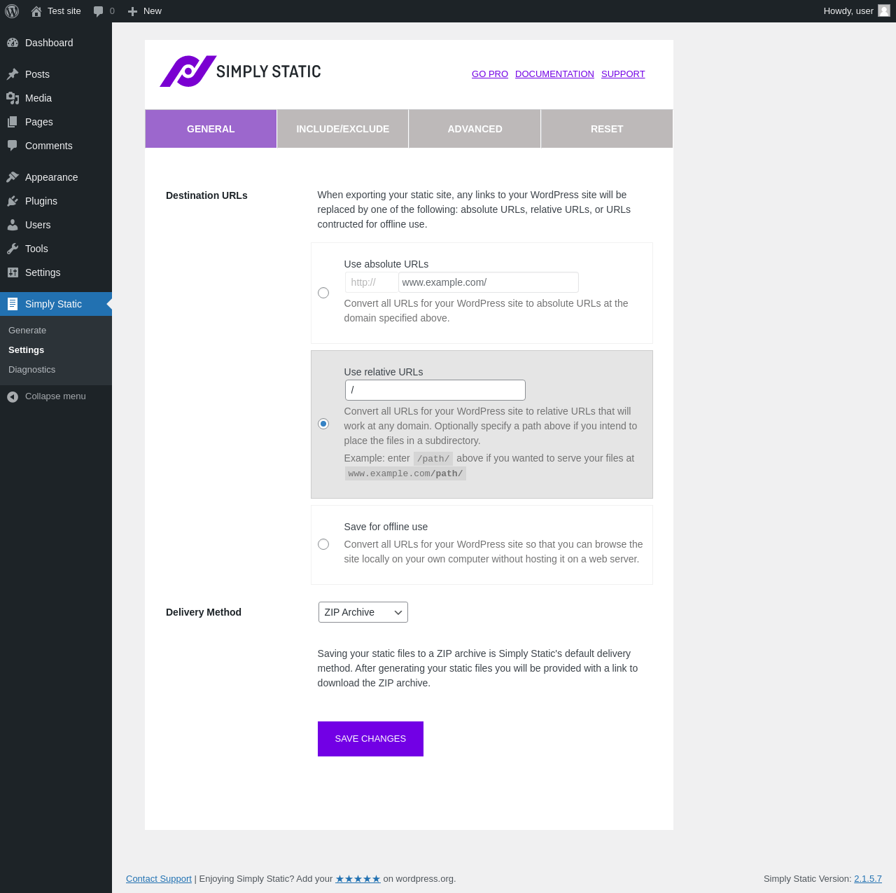Open the GO PRO link
The image size is (896, 893).
click(490, 74)
